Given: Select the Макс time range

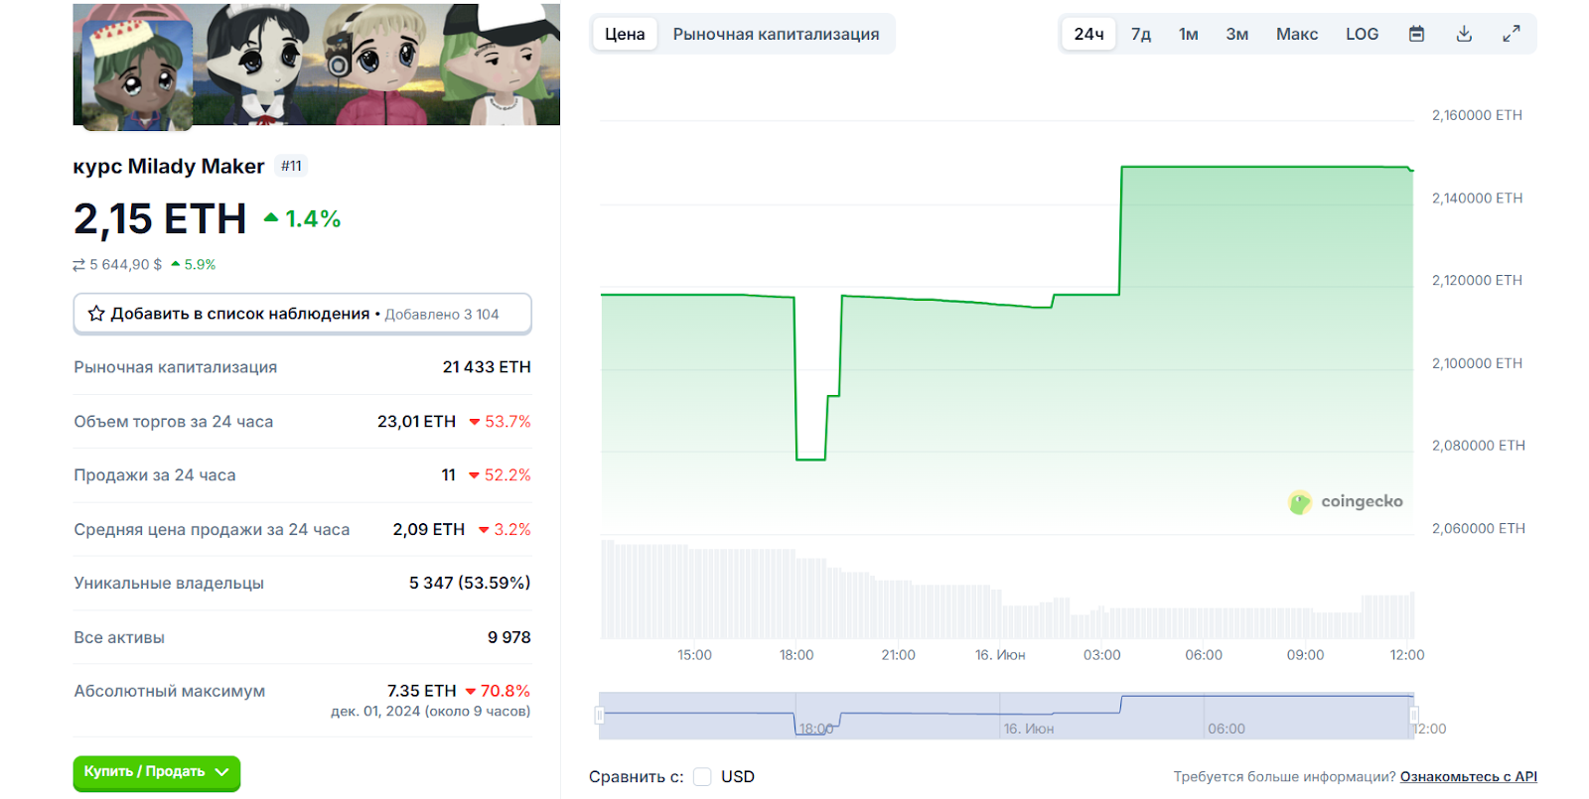Looking at the screenshot, I should click(x=1297, y=34).
